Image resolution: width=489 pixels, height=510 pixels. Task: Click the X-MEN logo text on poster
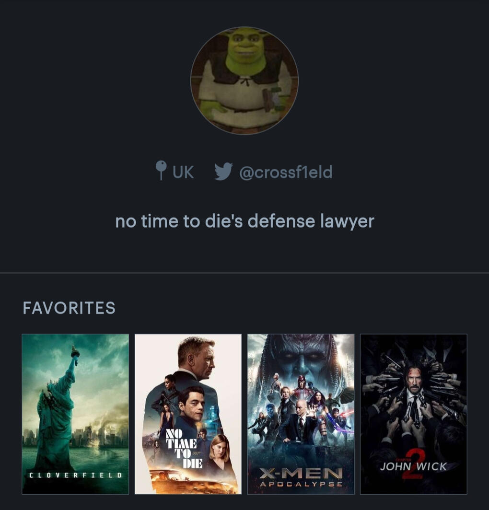(x=301, y=473)
